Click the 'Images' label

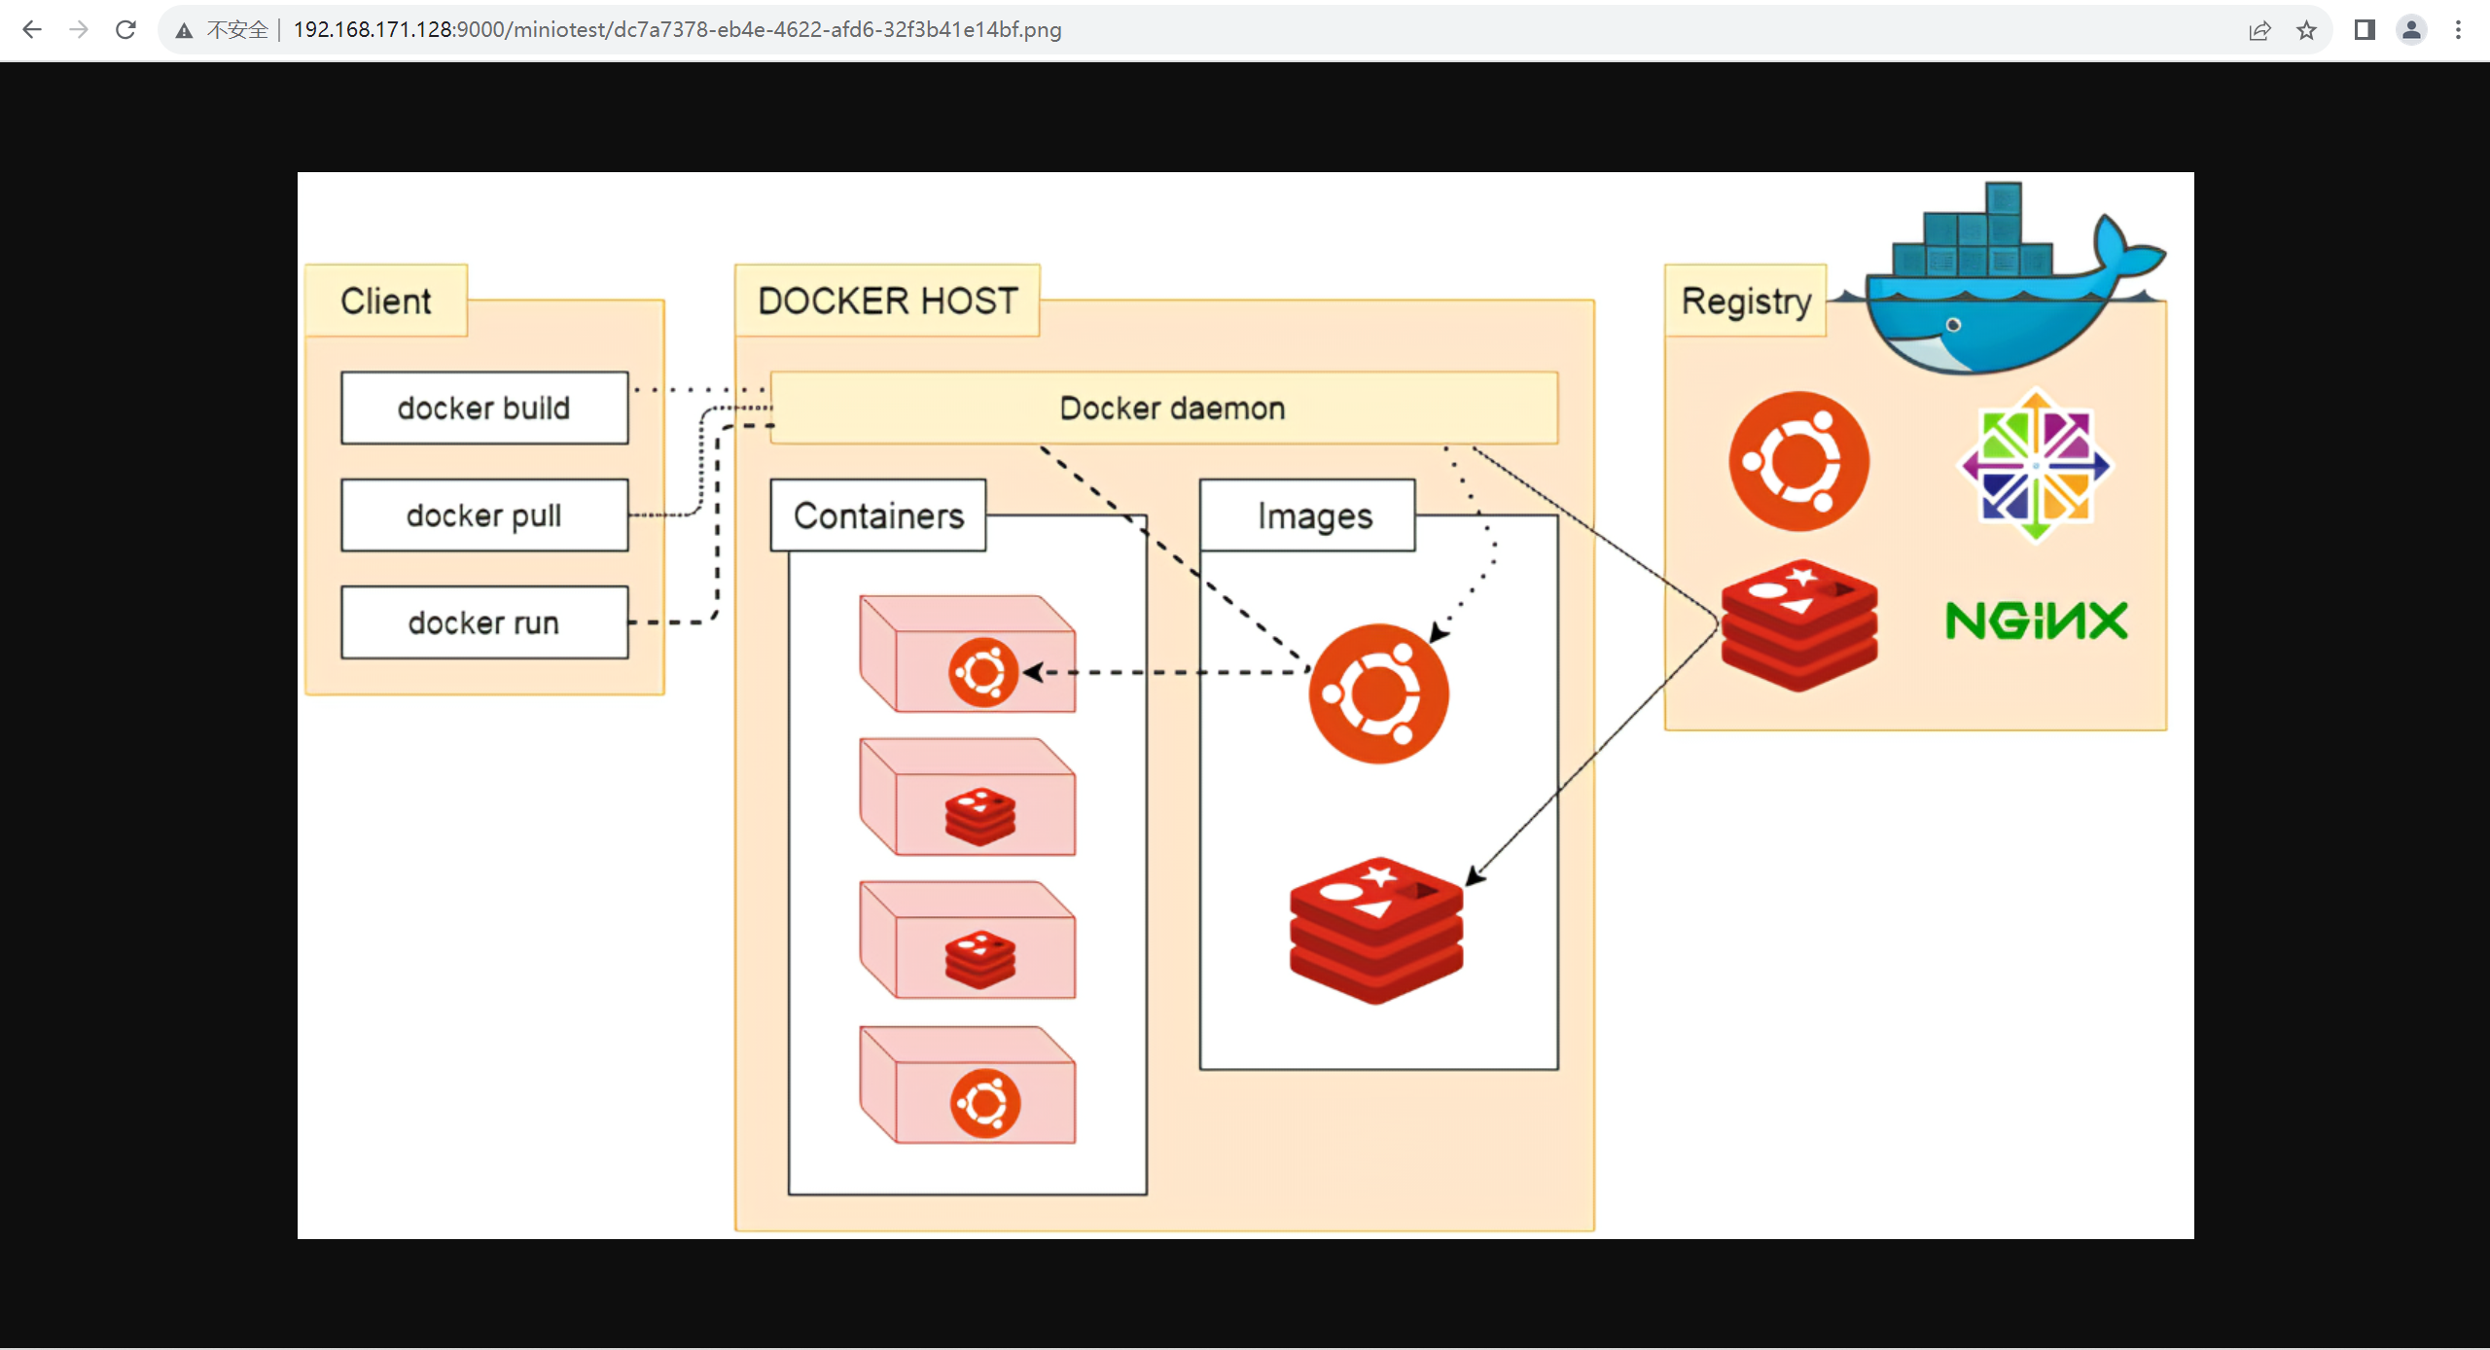tap(1308, 515)
